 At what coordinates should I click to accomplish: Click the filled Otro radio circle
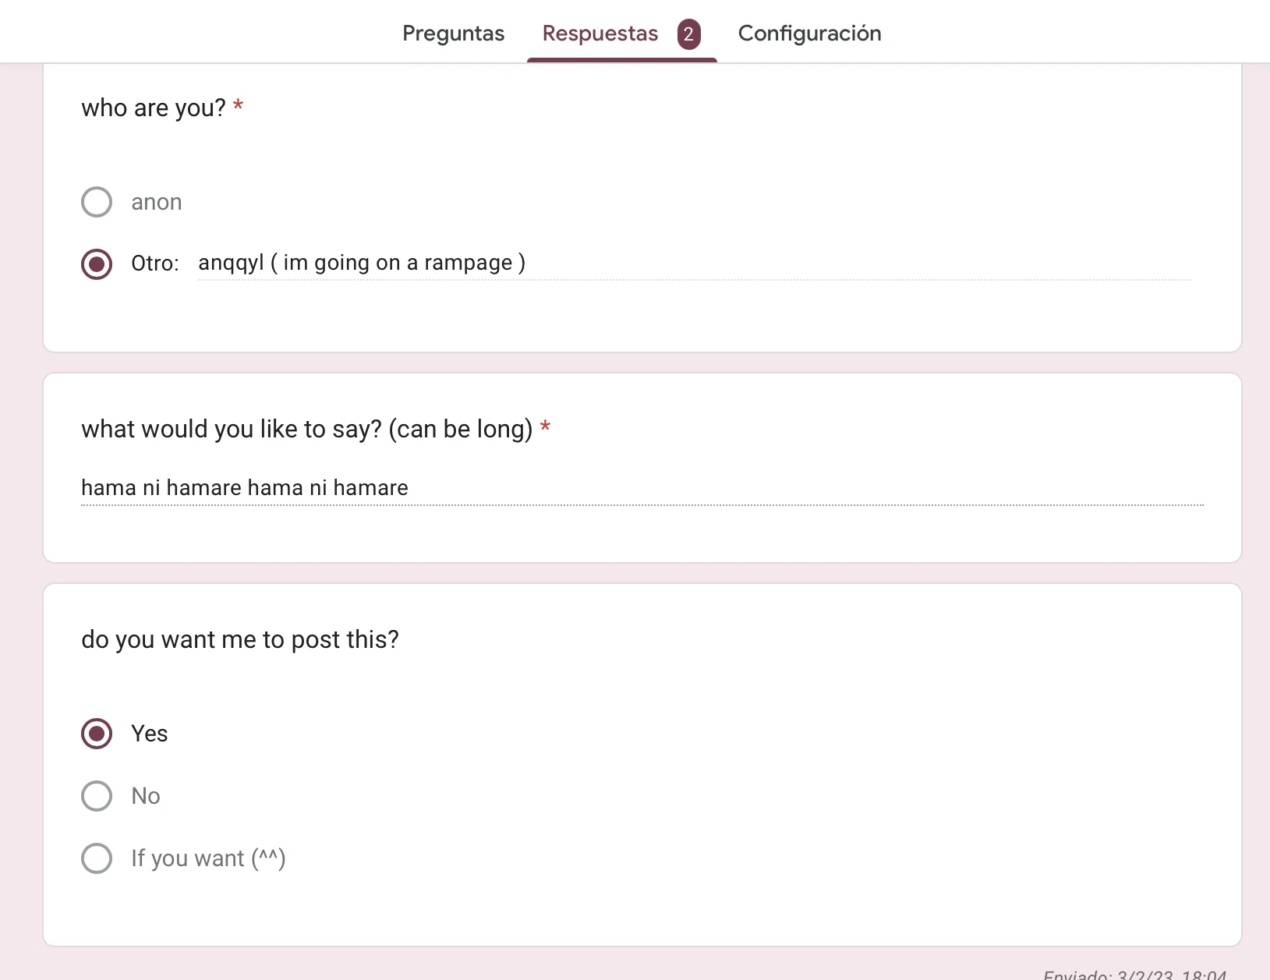coord(97,264)
